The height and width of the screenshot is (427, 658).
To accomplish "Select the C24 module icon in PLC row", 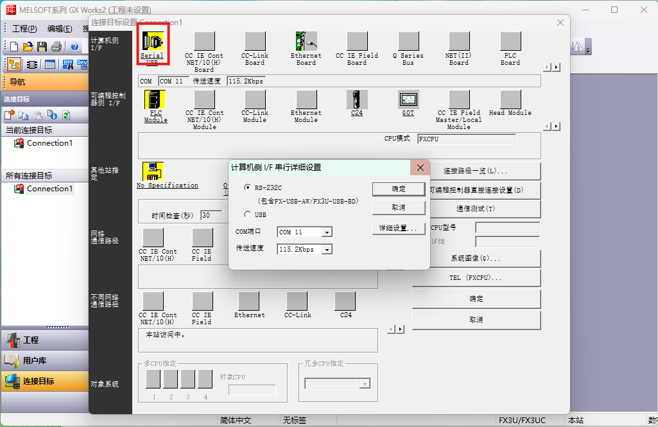I will point(357,100).
